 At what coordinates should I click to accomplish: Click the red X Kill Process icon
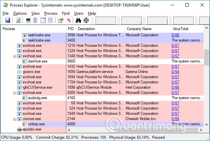tap(69, 20)
